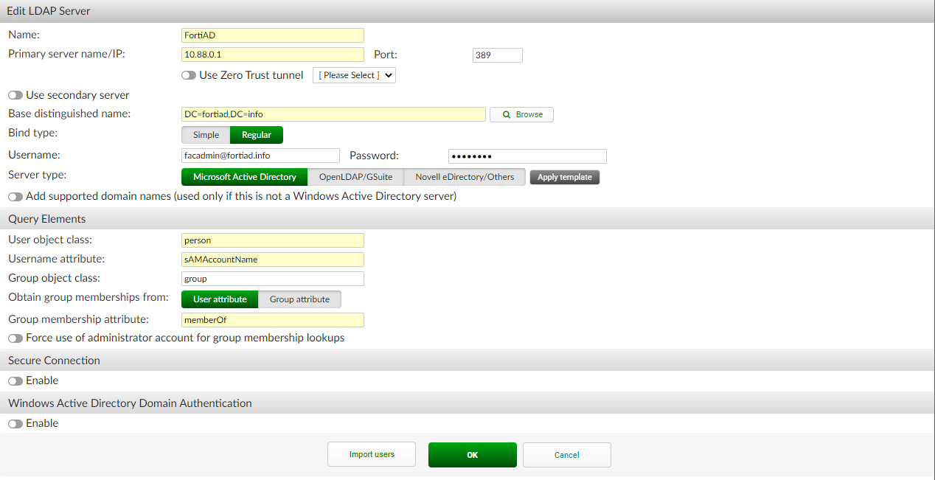The width and height of the screenshot is (935, 480).
Task: Choose OpenLDAP/GSuite server type
Action: click(355, 177)
